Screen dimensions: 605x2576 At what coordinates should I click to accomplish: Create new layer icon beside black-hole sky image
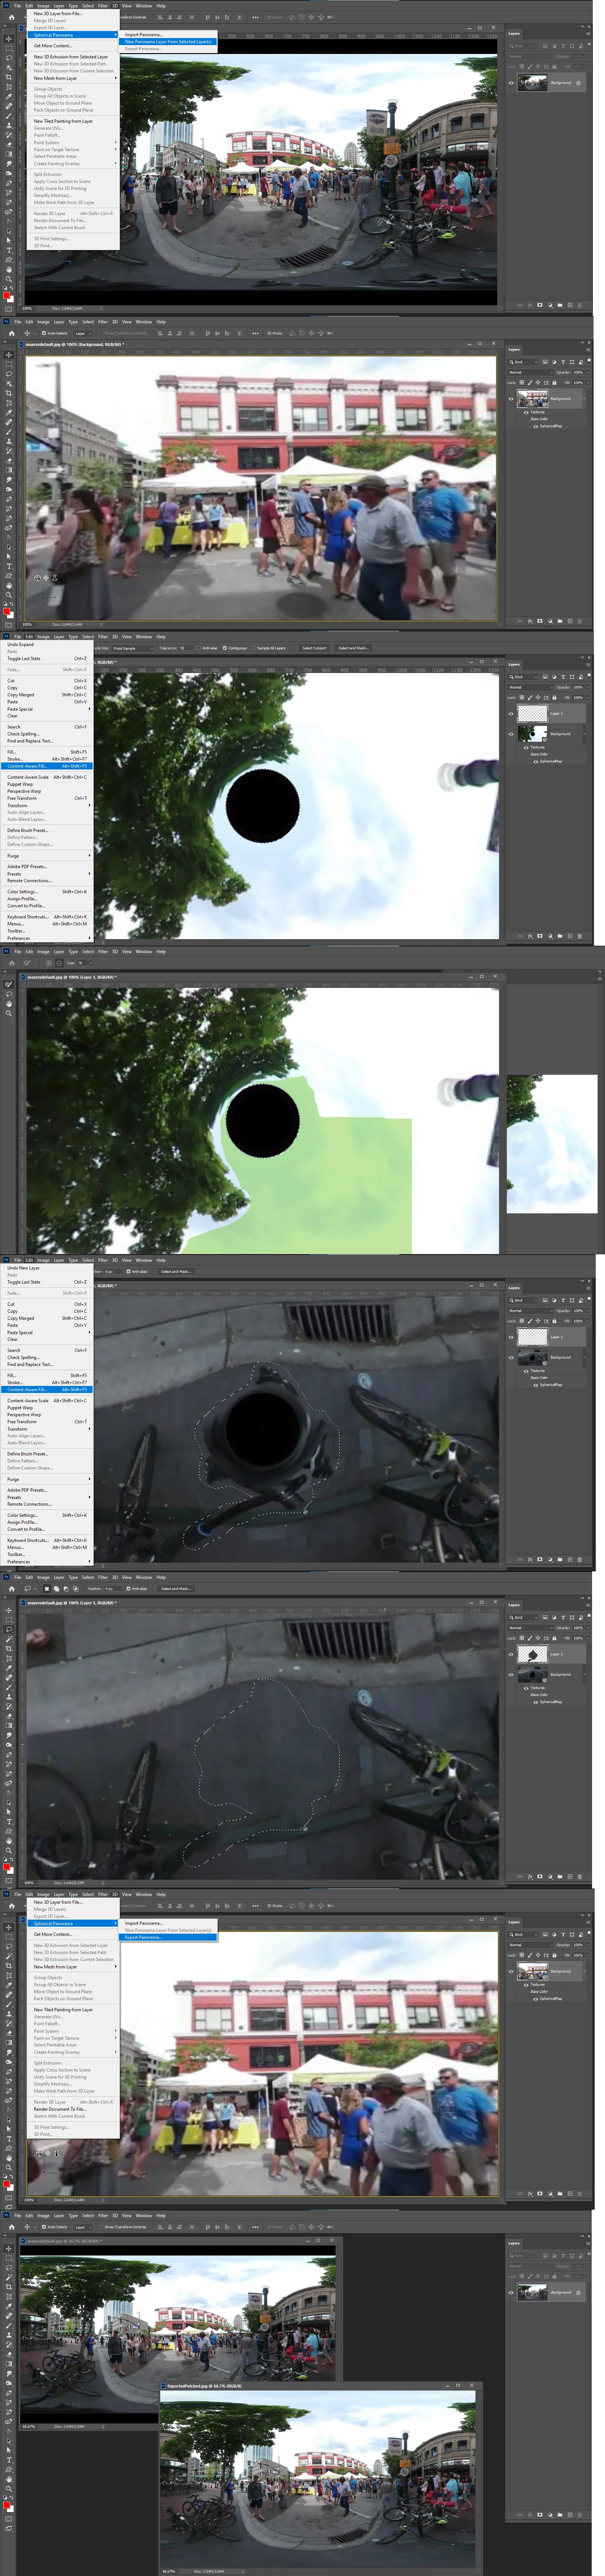(x=569, y=936)
